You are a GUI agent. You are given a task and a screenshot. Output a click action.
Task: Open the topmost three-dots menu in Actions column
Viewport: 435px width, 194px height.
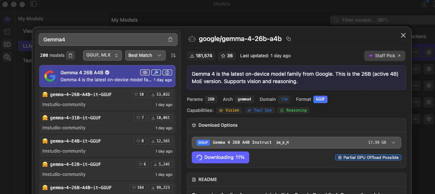(x=415, y=52)
